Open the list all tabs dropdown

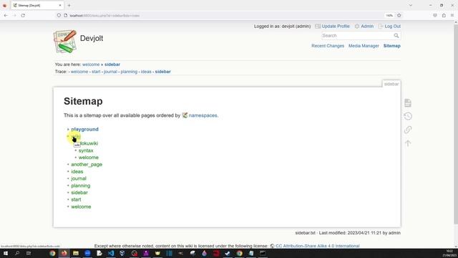click(410, 5)
